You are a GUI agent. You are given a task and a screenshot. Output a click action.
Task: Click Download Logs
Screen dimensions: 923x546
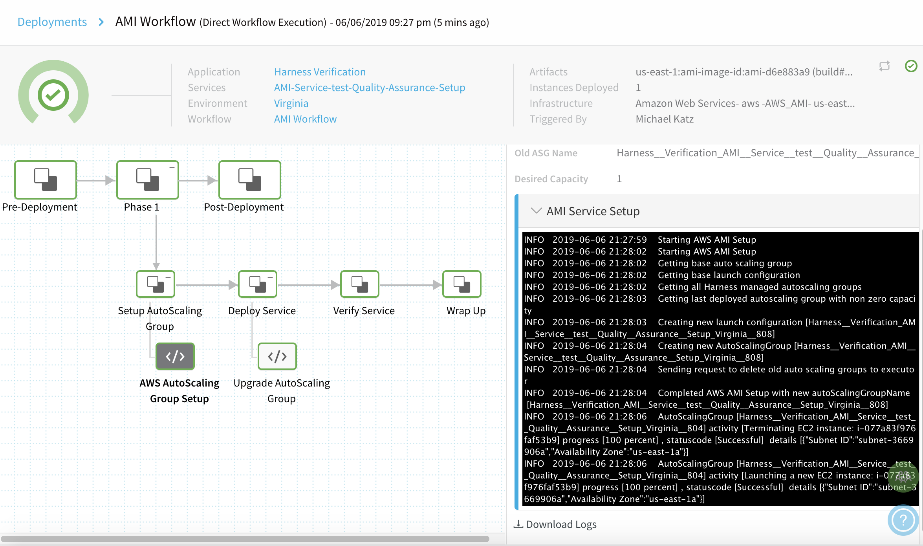pyautogui.click(x=561, y=524)
